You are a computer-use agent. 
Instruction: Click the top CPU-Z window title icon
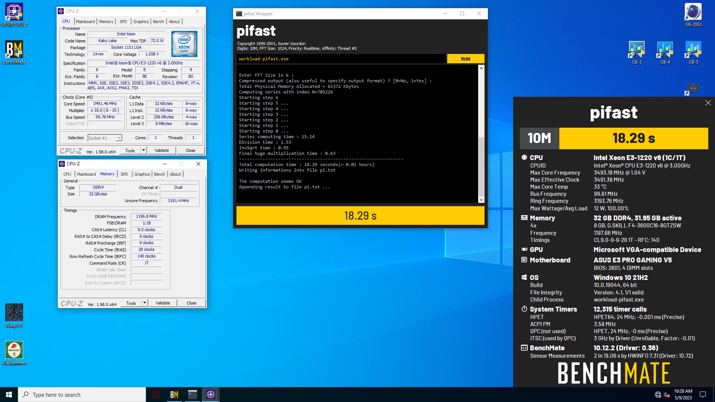61,11
